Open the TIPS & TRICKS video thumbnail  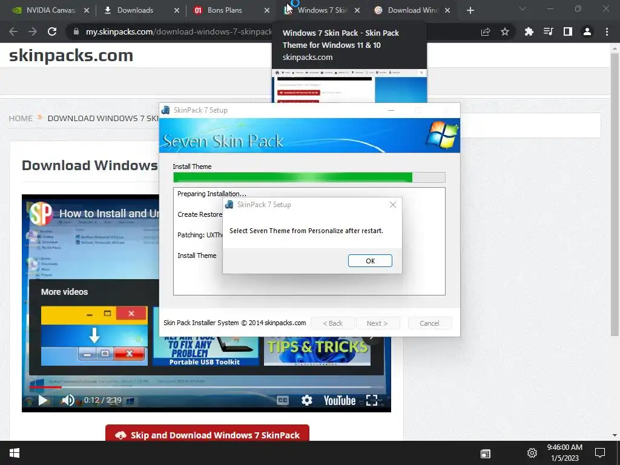coord(317,351)
